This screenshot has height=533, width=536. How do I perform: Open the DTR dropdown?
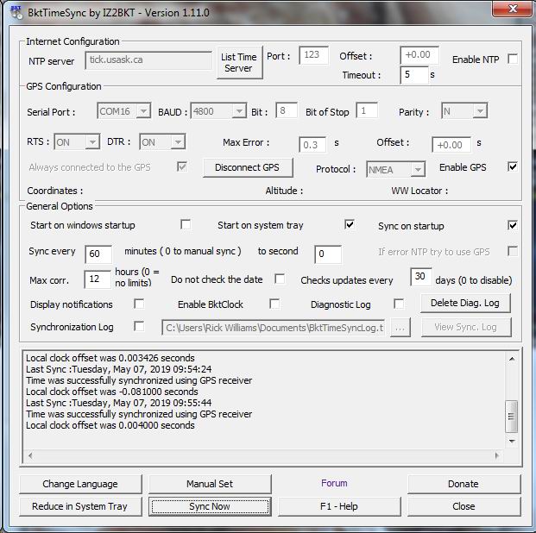[x=178, y=141]
